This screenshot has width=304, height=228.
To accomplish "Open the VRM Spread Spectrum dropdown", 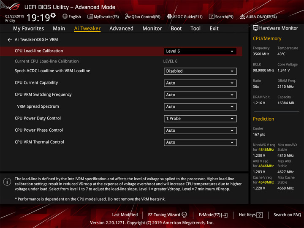I will (200, 107).
